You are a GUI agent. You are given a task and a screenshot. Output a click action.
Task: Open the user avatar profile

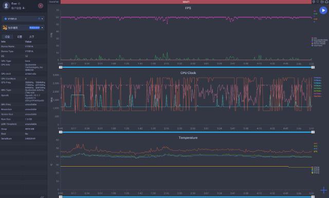point(6,6)
